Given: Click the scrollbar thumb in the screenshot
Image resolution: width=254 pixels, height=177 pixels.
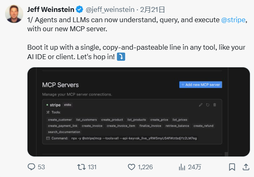Looking at the screenshot, I should 226,154.
